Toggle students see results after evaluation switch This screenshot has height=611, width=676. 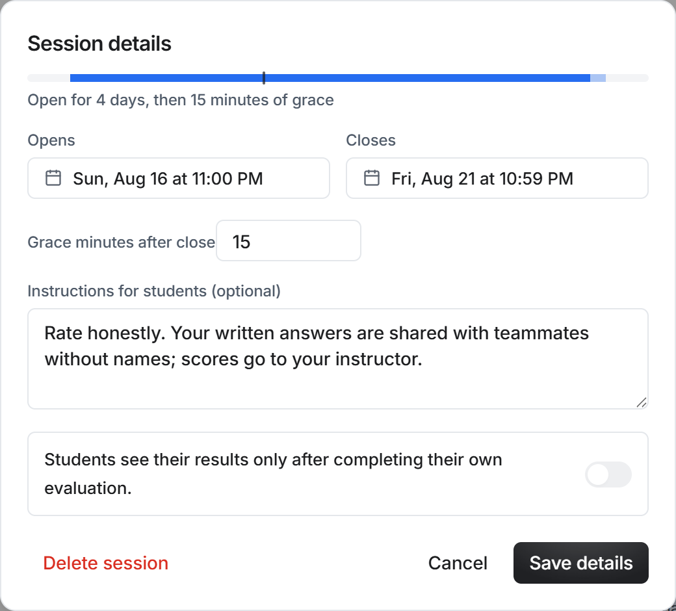tap(608, 474)
